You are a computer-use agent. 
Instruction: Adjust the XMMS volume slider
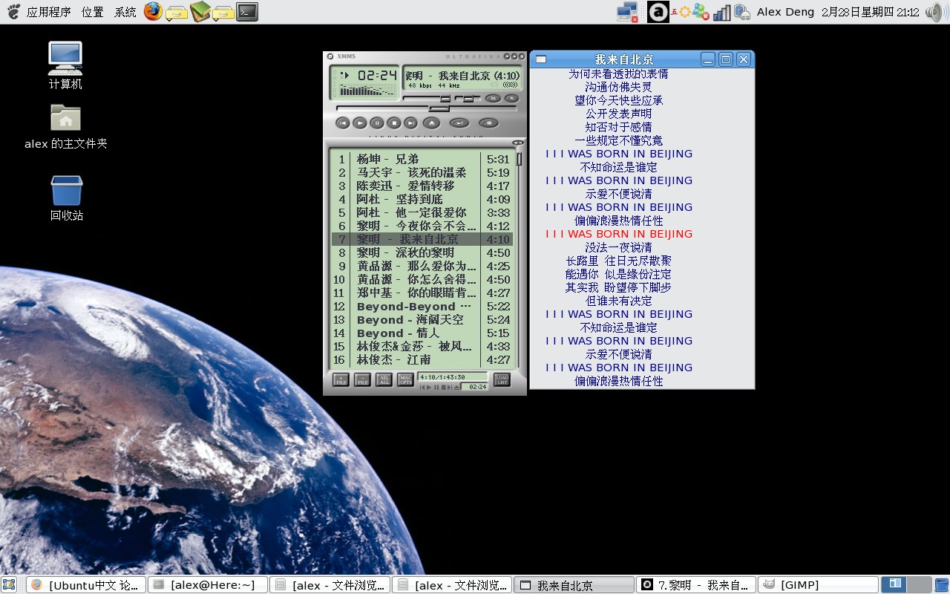point(427,99)
